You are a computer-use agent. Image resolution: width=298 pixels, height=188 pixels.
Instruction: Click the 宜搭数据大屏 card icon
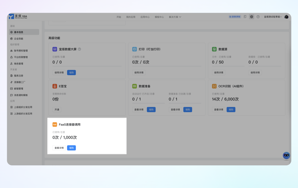55,49
